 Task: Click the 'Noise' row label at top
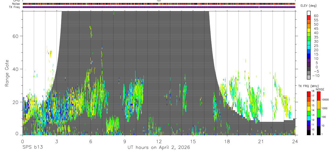coord(16,4)
